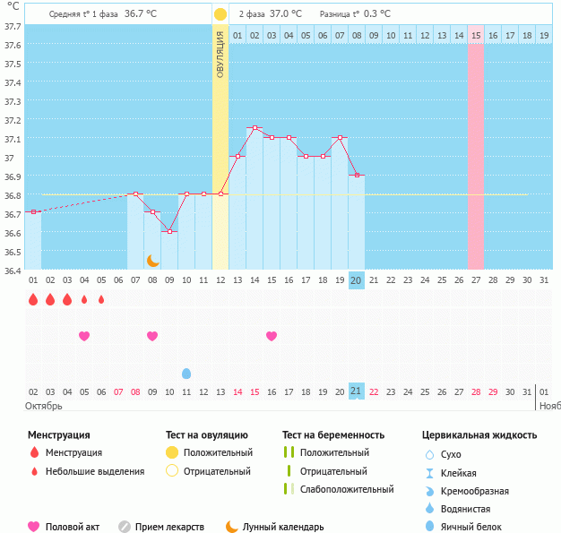Click the heart icon above October 16
Image resolution: width=561 pixels, height=533 pixels.
tap(272, 336)
